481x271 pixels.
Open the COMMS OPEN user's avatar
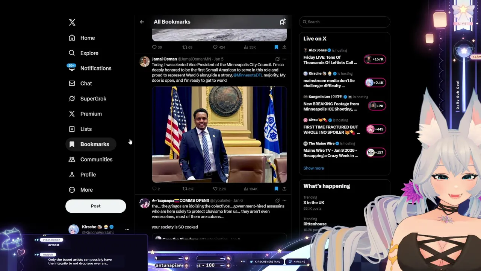click(144, 203)
